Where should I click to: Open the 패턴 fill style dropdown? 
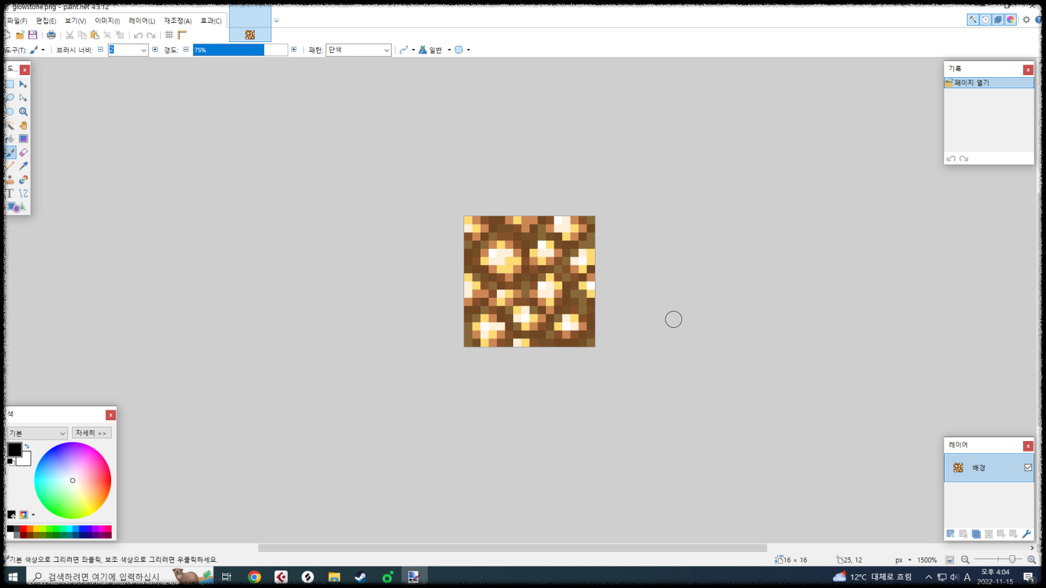pyautogui.click(x=358, y=50)
